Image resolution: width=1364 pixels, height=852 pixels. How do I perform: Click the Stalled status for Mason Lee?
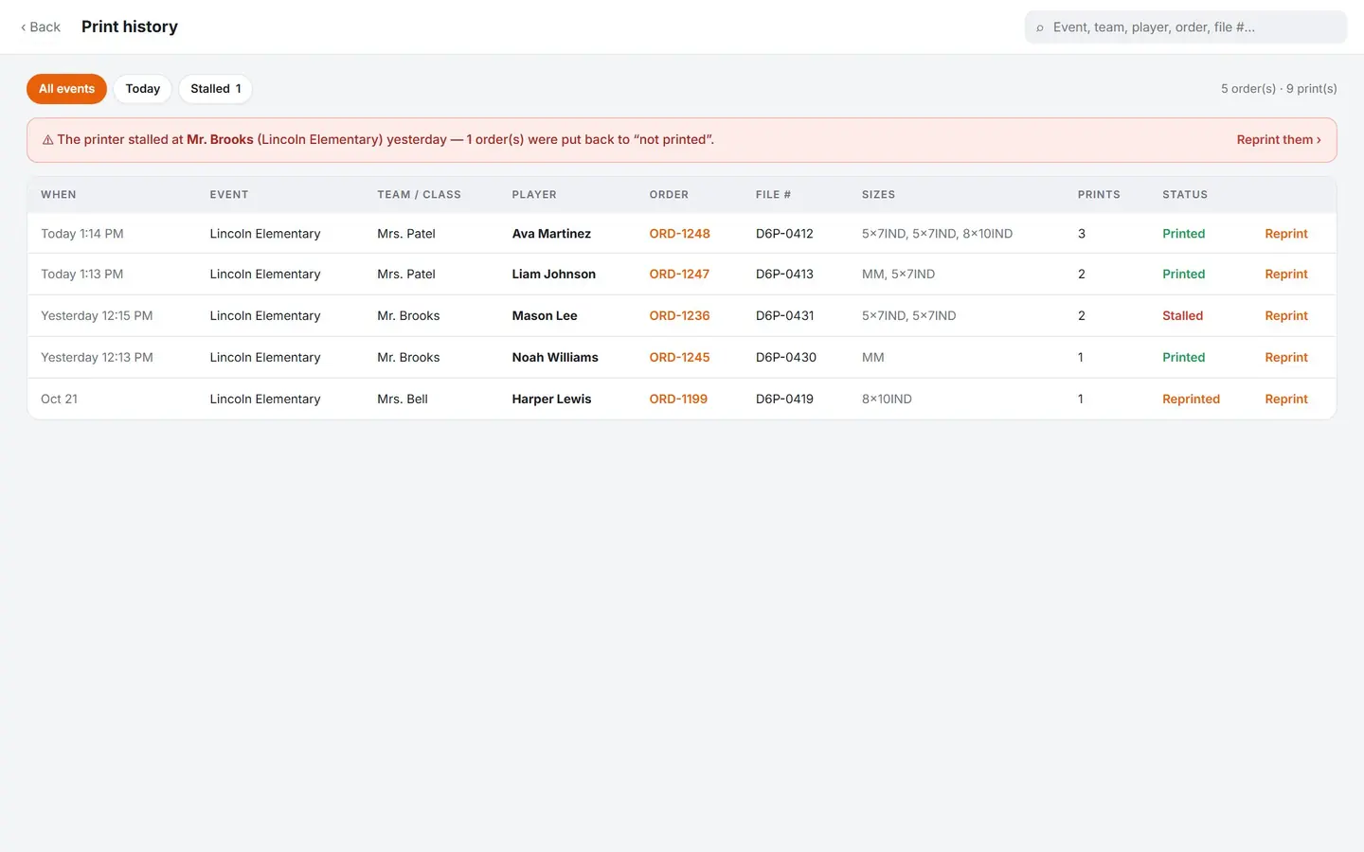pyautogui.click(x=1182, y=316)
